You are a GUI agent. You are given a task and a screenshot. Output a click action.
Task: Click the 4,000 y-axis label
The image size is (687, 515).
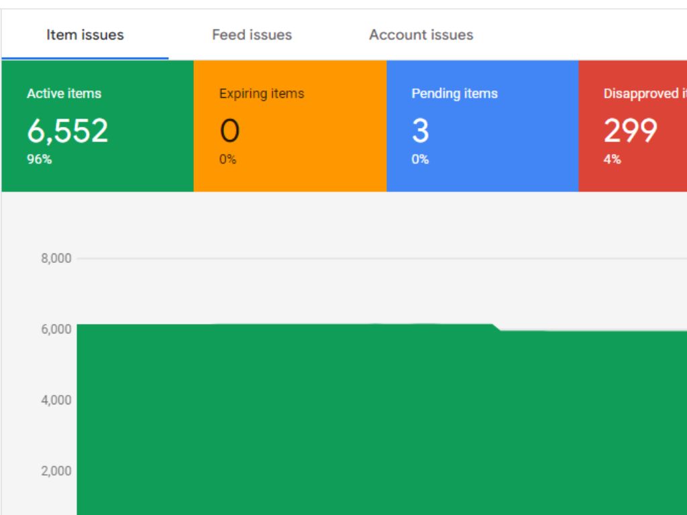pos(56,400)
